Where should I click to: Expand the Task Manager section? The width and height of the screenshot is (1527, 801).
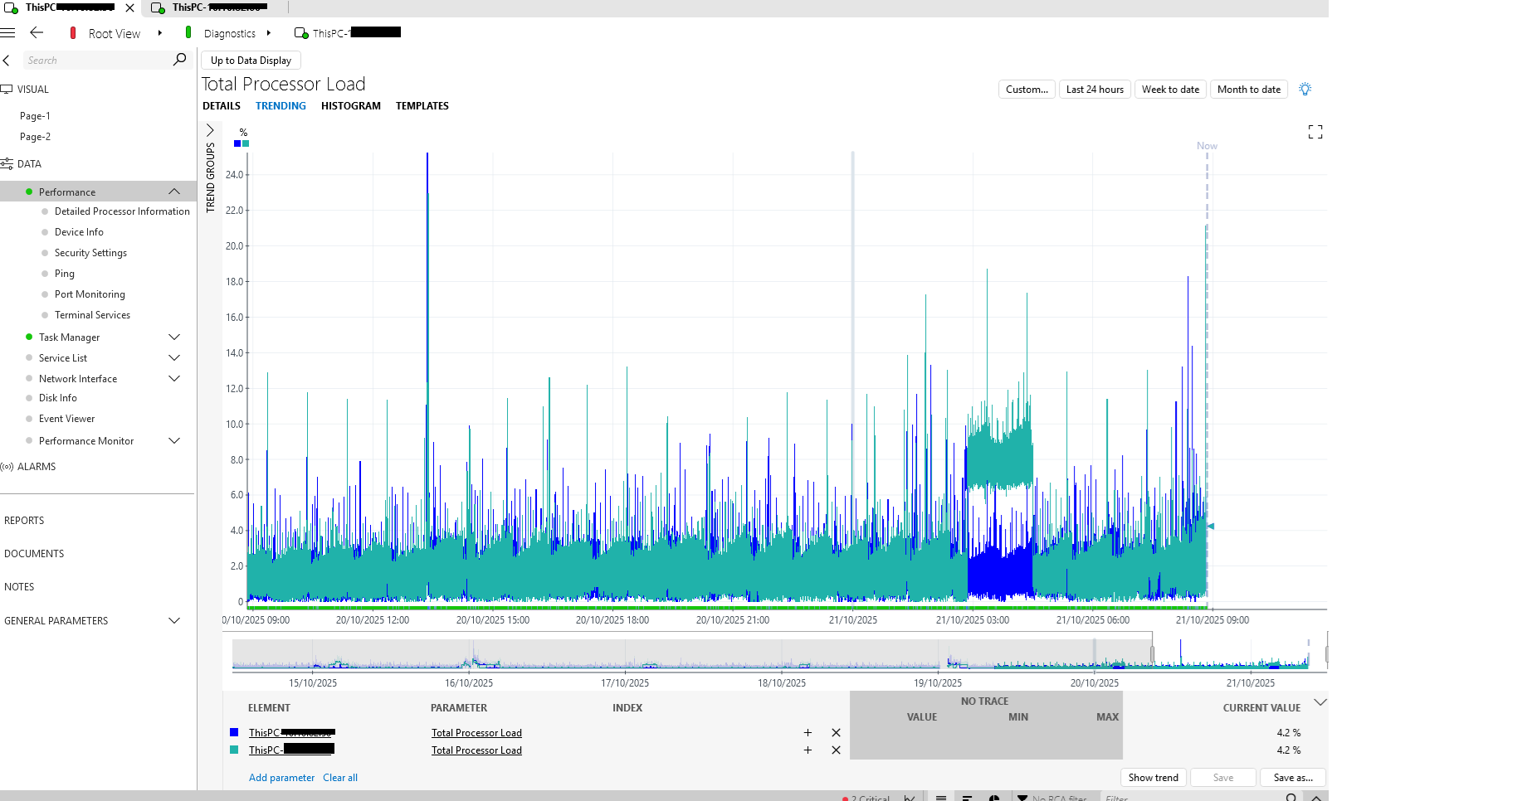(x=174, y=337)
